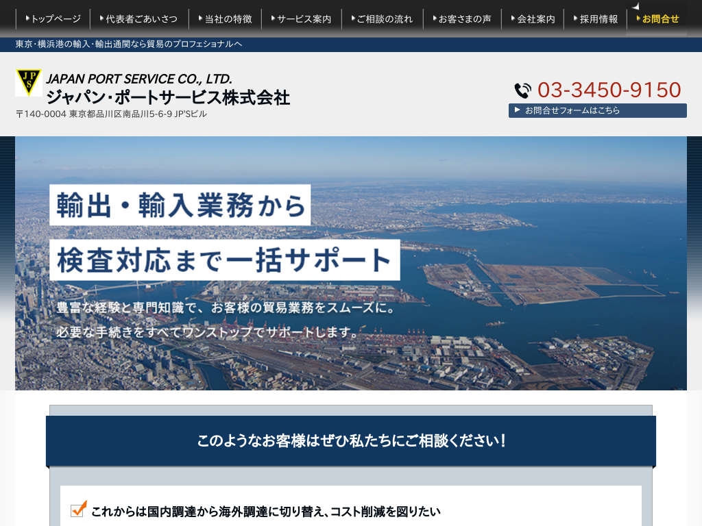
Task: Click the JPS company logo icon
Action: coord(29,83)
